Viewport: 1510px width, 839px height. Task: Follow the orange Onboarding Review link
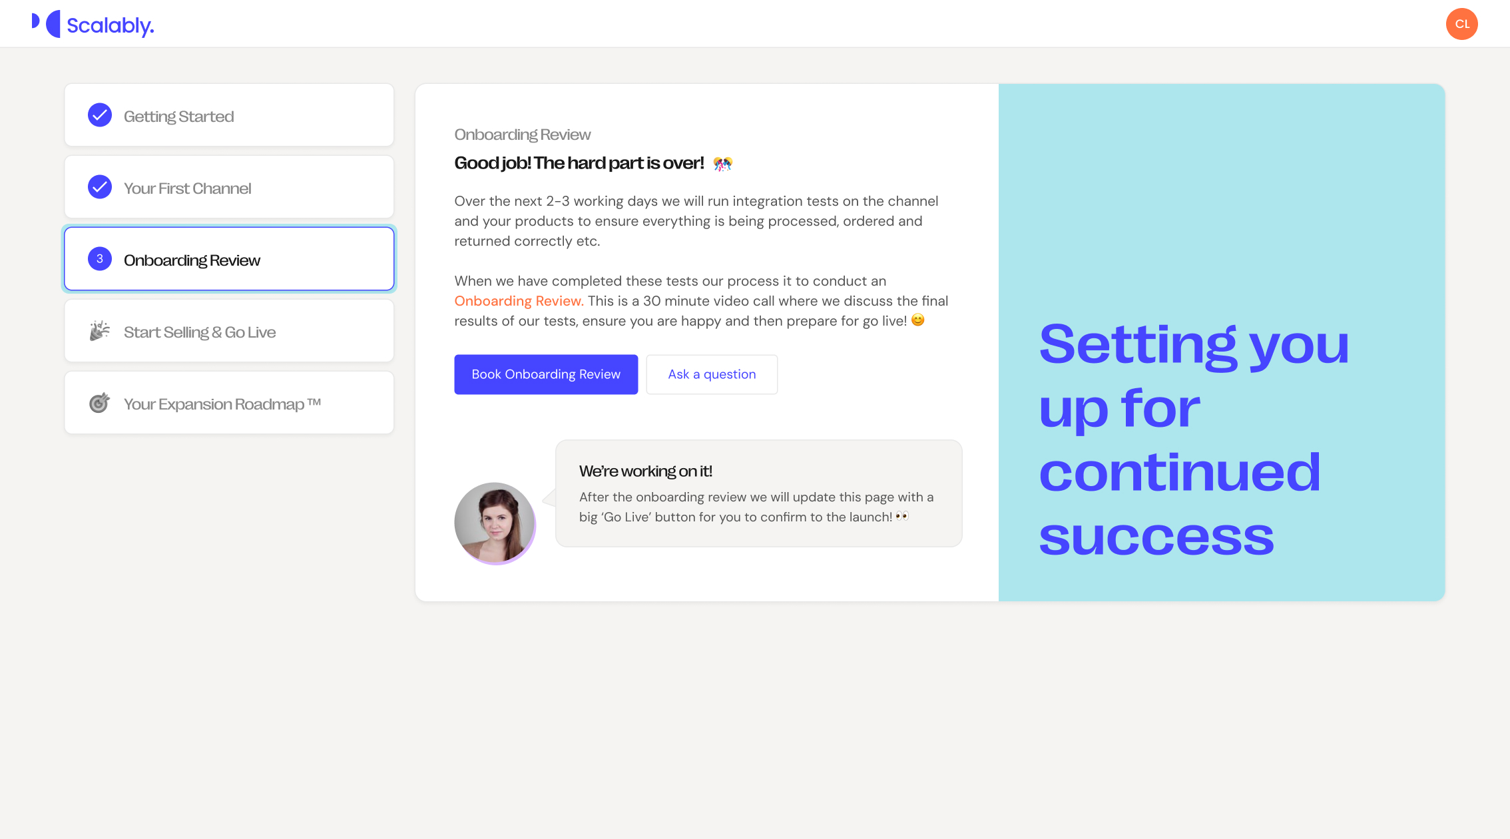[x=519, y=301]
